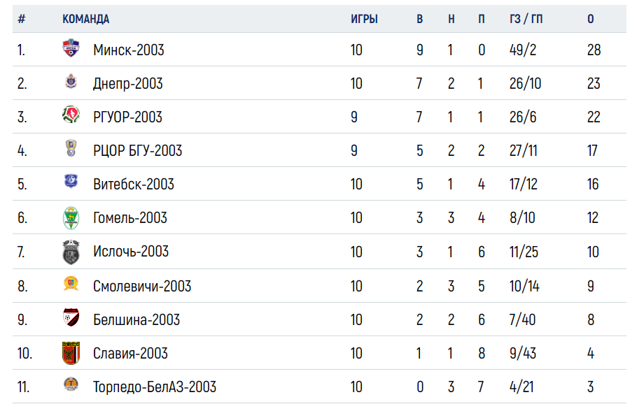The height and width of the screenshot is (411, 637).
Task: Click the Минск-2003 team logo
Action: pos(71,48)
